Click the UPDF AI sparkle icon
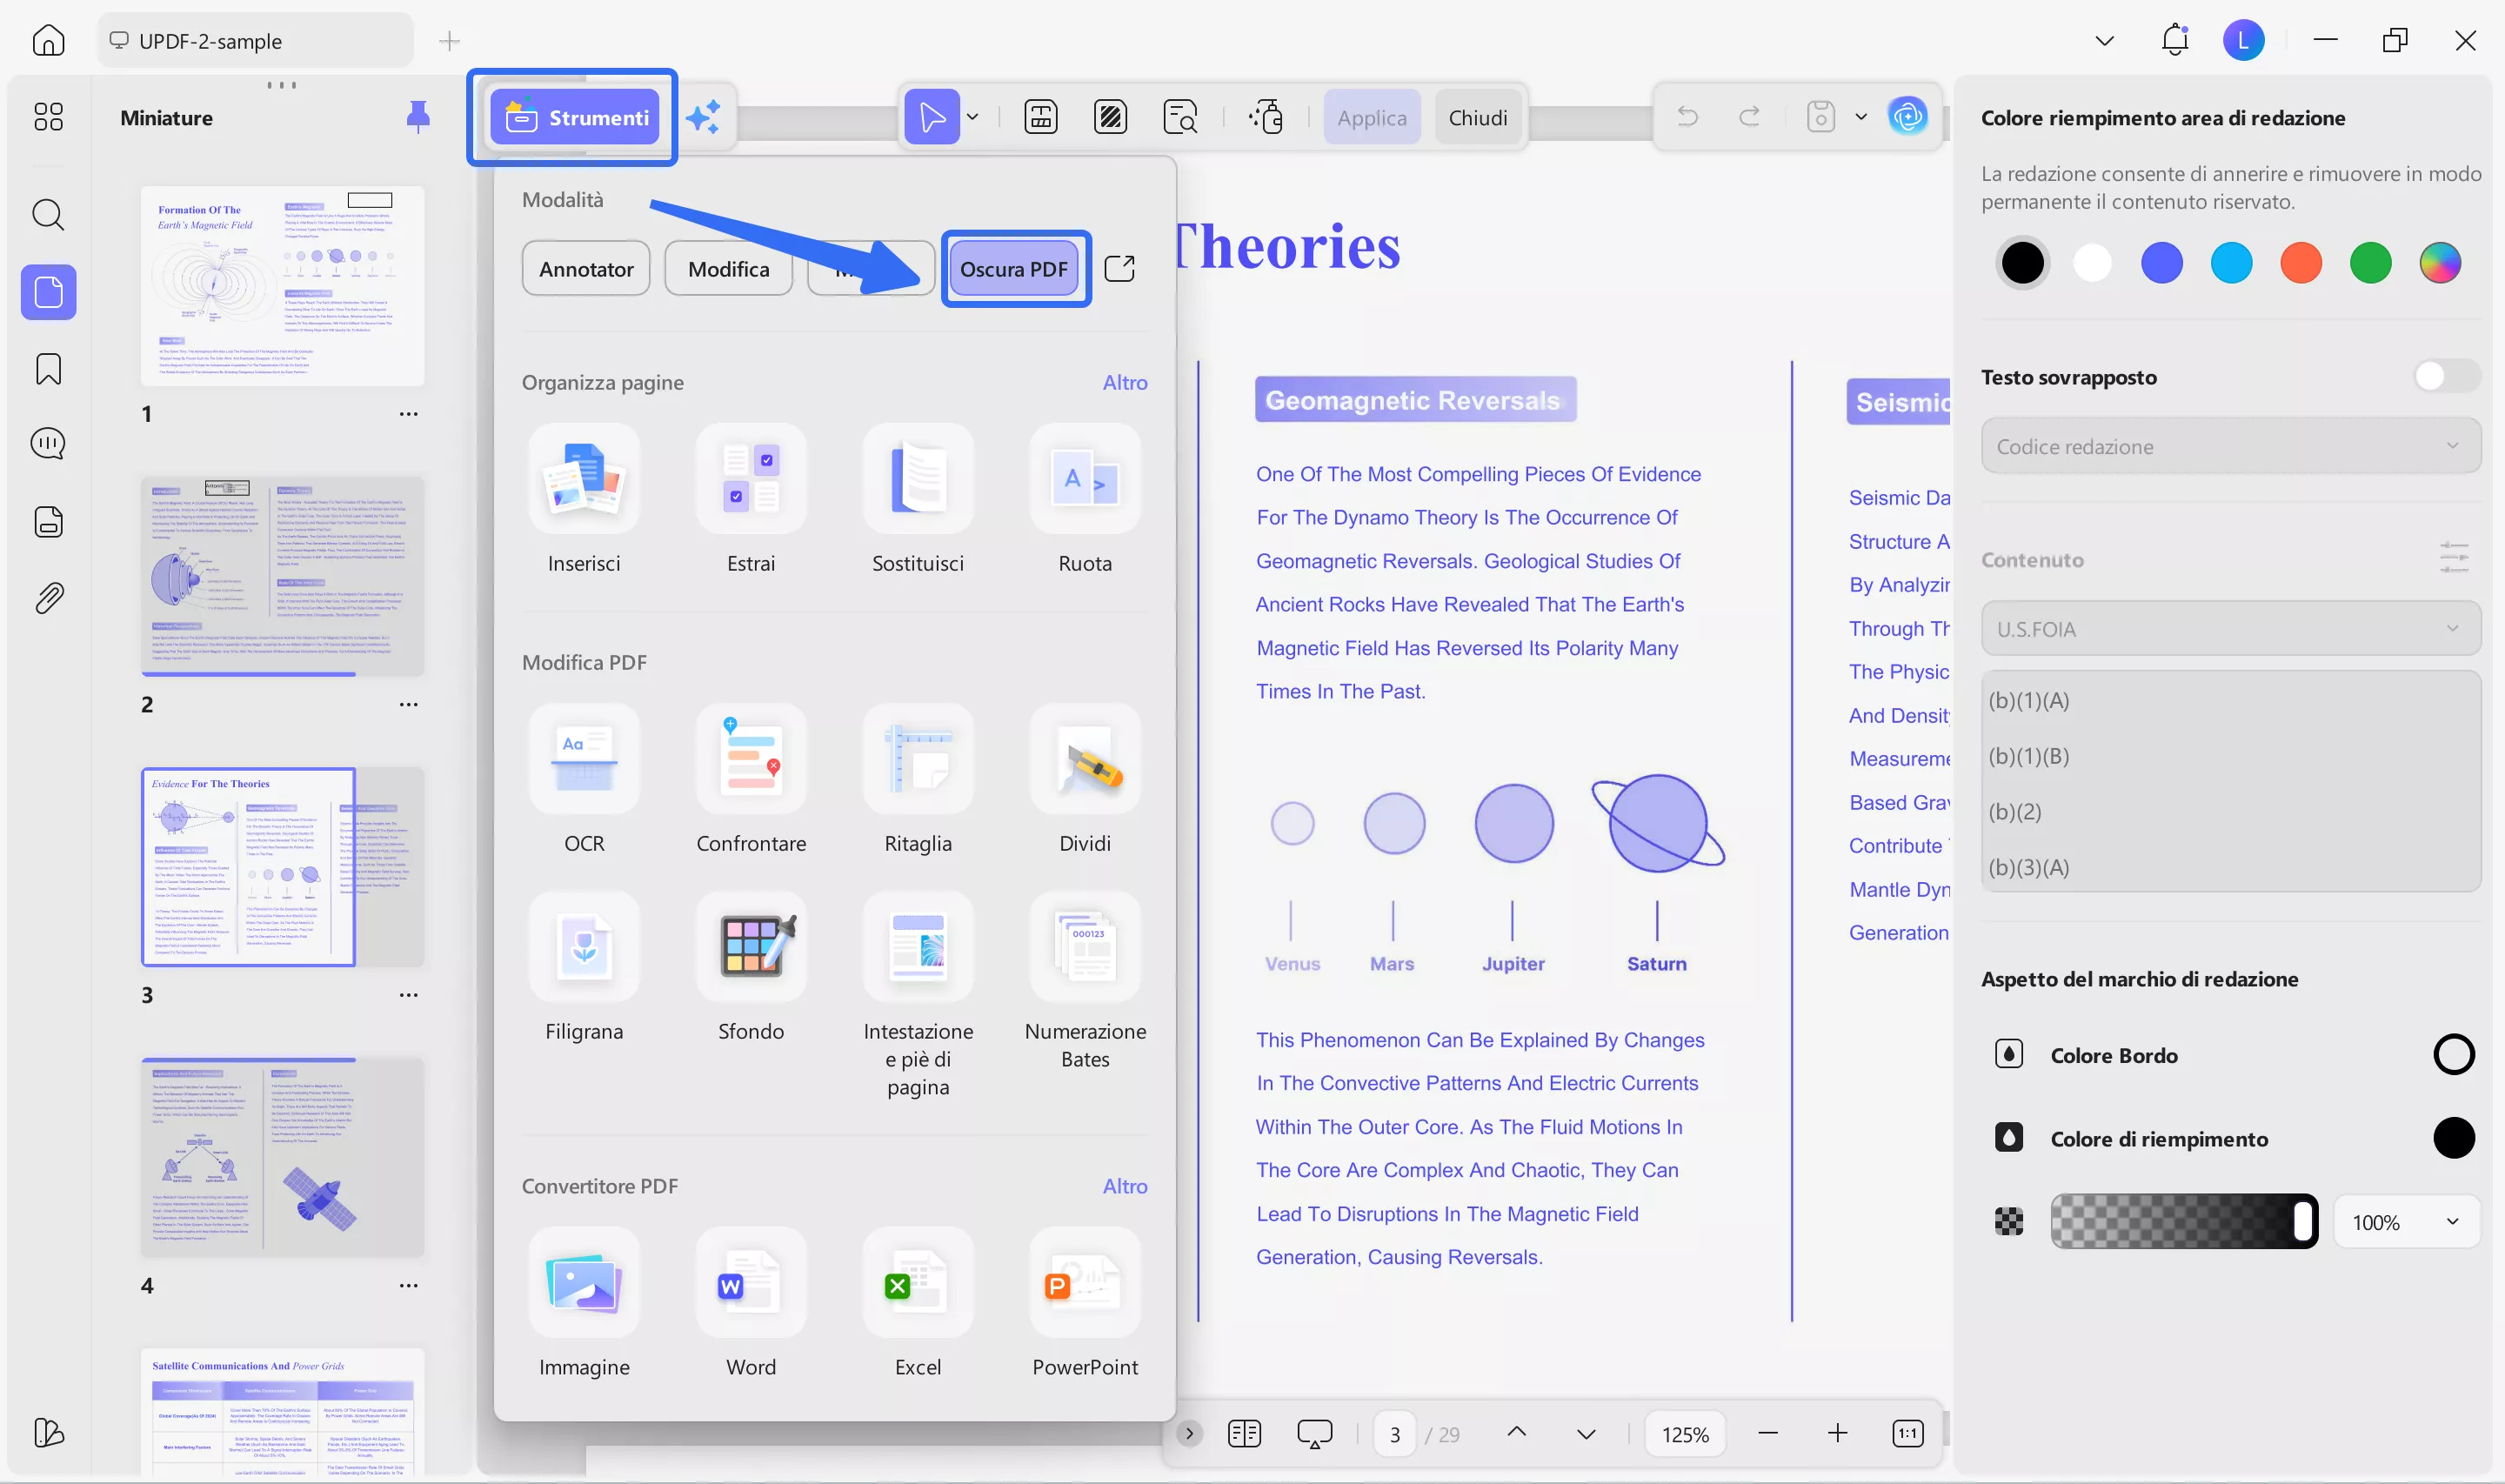 point(704,117)
